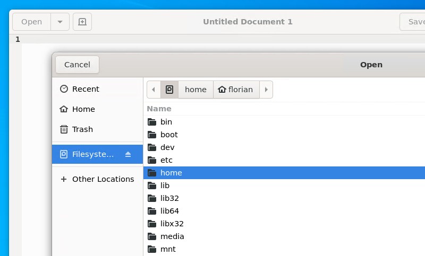Screen dimensions: 425x256
Task: Cancel the Open dialog
Action: tap(77, 65)
